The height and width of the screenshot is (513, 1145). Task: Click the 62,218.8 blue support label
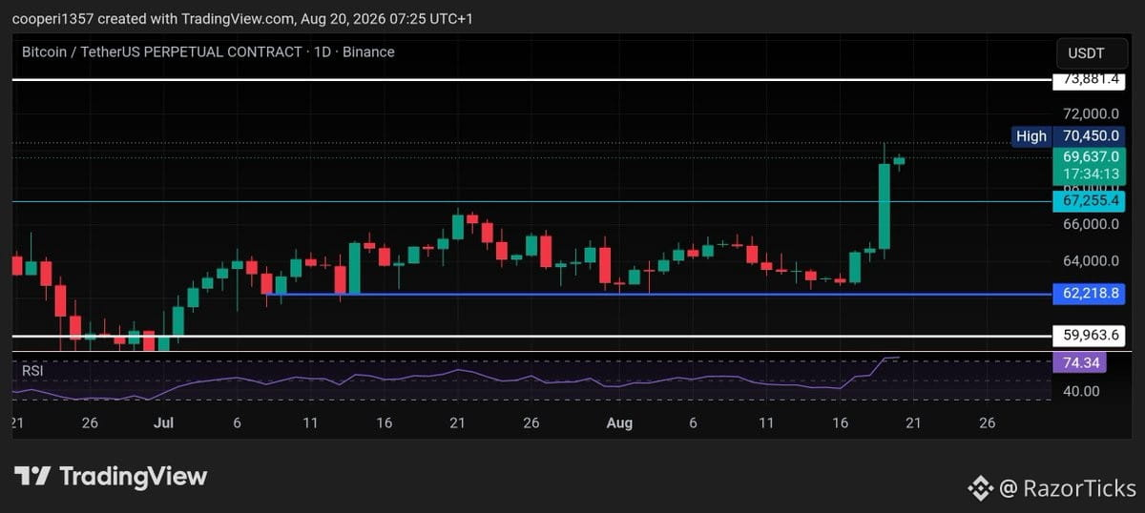coord(1089,294)
